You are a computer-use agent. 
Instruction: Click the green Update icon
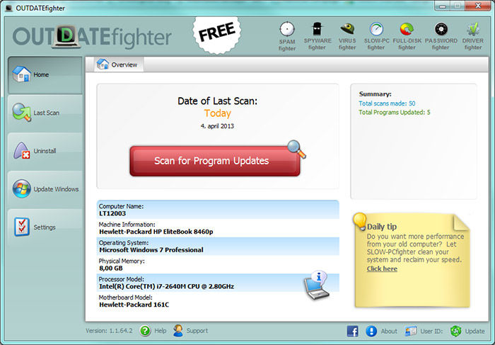click(x=456, y=331)
